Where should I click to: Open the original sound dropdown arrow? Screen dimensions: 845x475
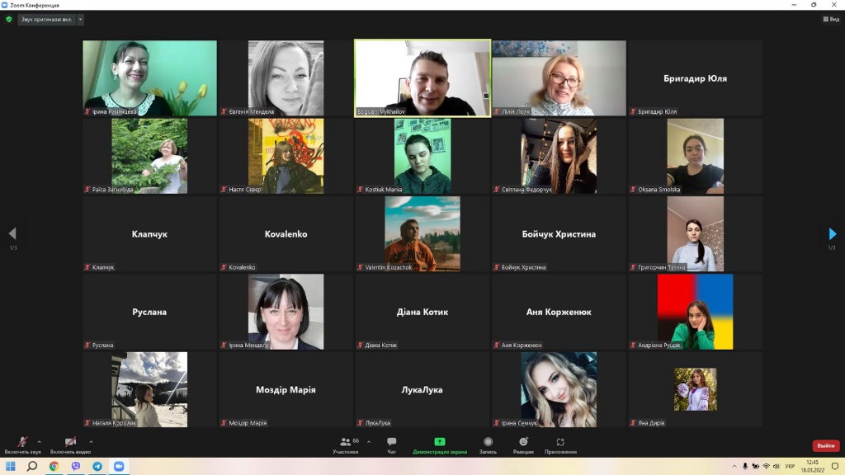coord(80,19)
